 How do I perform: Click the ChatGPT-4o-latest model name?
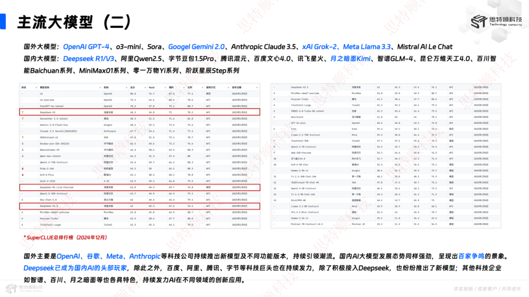pyautogui.click(x=51, y=106)
